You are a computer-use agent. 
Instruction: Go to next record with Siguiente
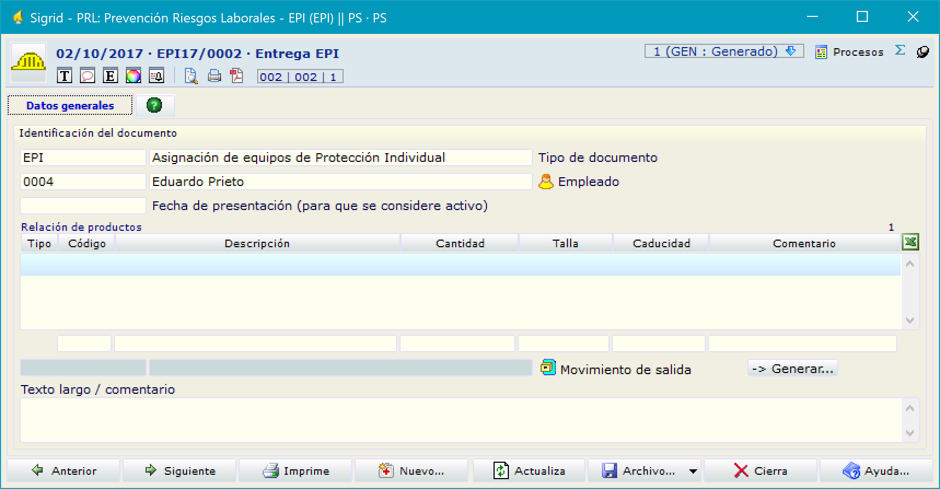[x=179, y=470]
